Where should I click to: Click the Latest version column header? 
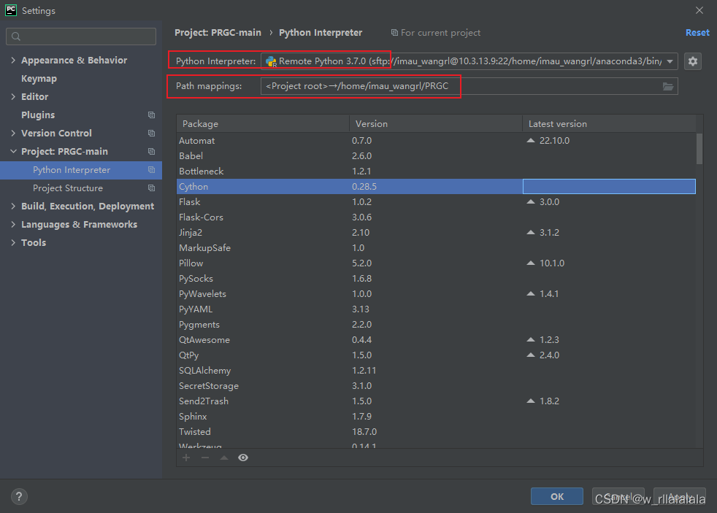pos(609,124)
